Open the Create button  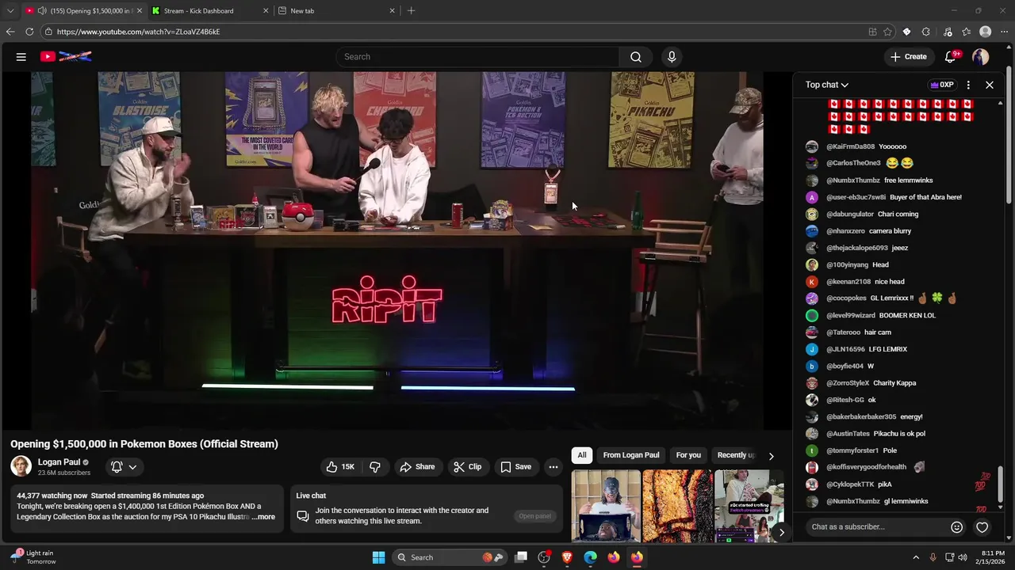908,57
